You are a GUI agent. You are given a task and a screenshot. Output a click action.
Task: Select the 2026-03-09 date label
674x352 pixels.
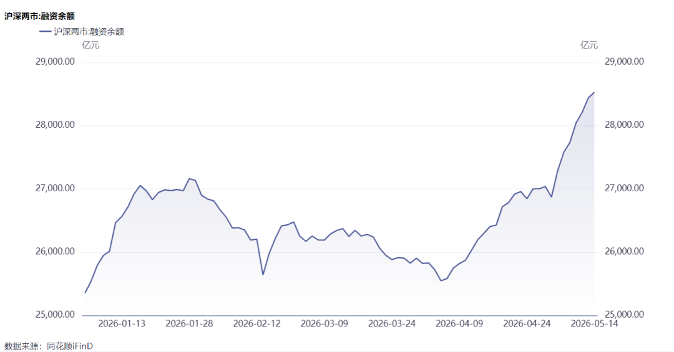coord(324,324)
